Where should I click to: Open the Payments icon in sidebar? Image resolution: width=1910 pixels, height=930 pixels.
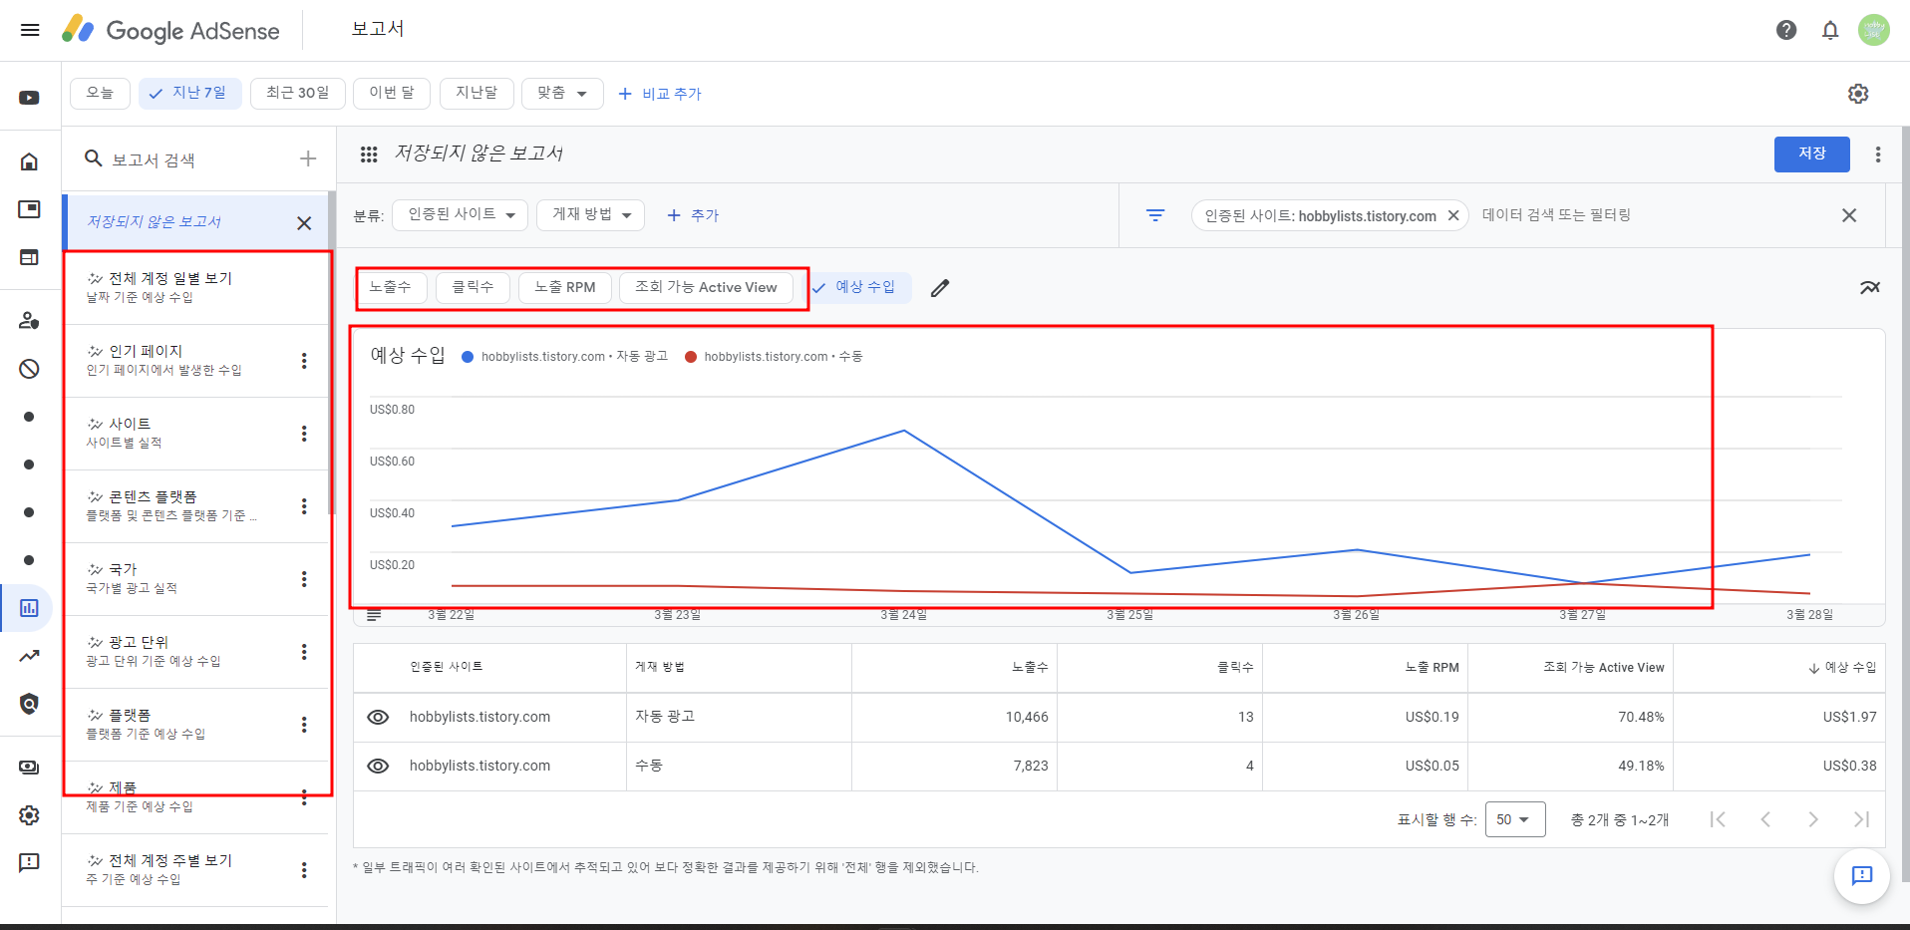(x=30, y=768)
